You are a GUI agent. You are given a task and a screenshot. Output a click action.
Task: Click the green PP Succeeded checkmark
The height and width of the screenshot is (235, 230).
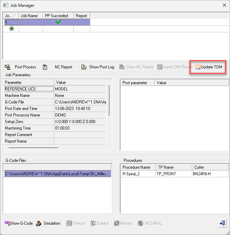tap(58, 22)
